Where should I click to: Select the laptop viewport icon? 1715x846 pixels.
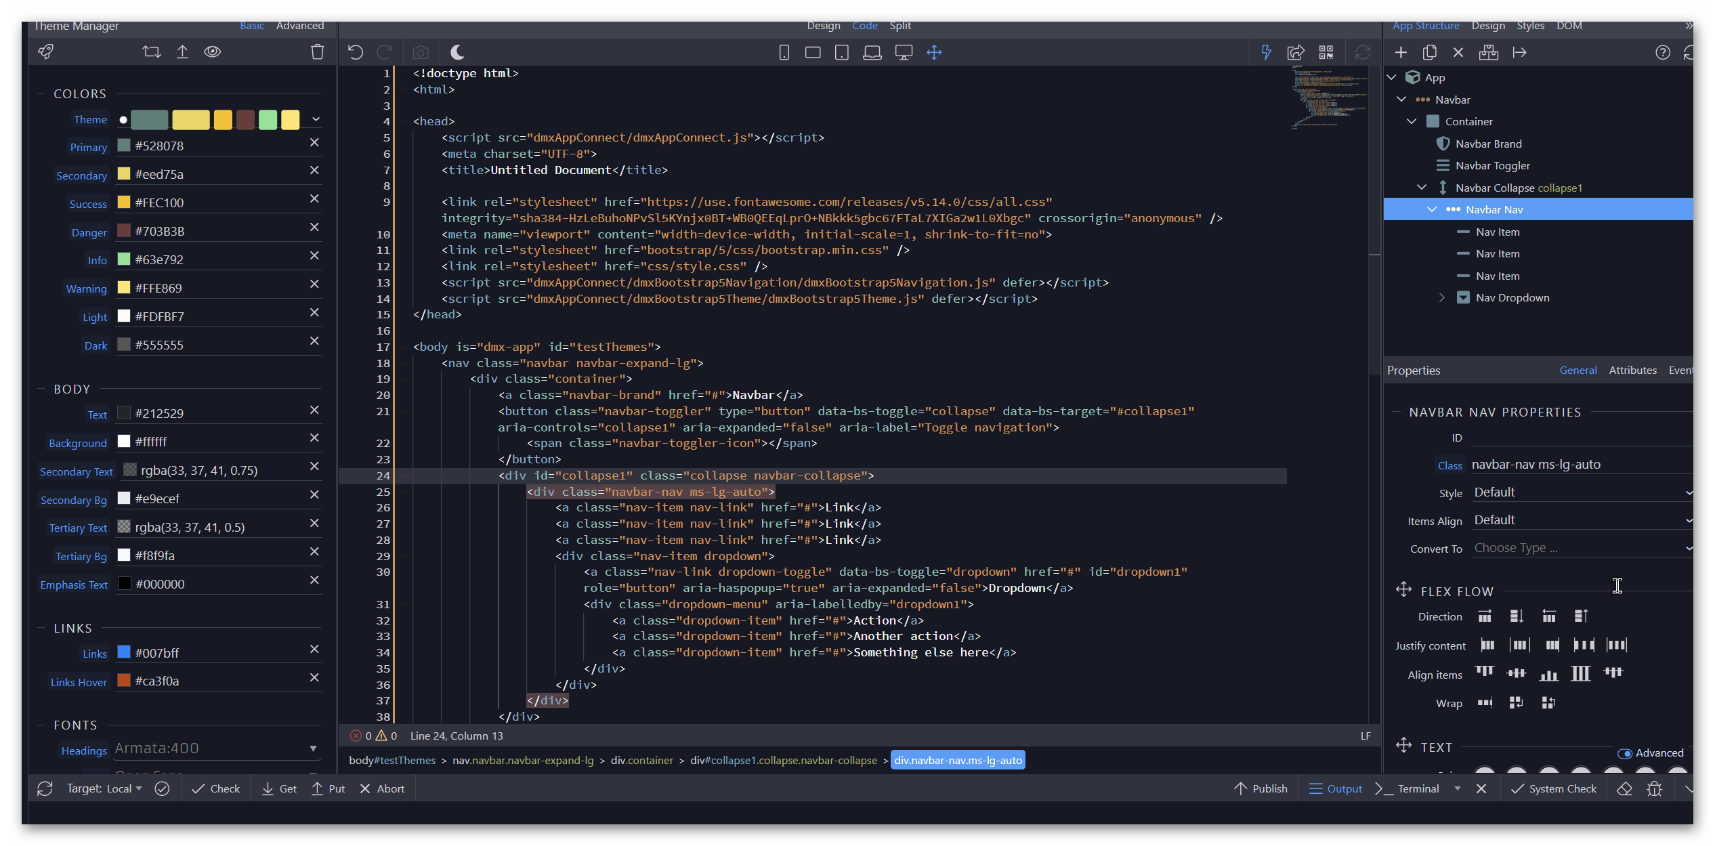tap(872, 52)
